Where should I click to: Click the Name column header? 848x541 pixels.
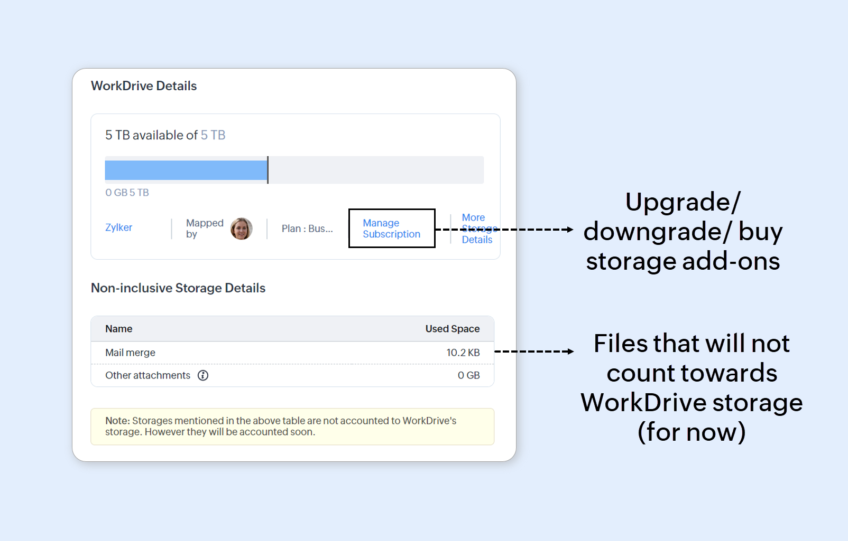[119, 329]
